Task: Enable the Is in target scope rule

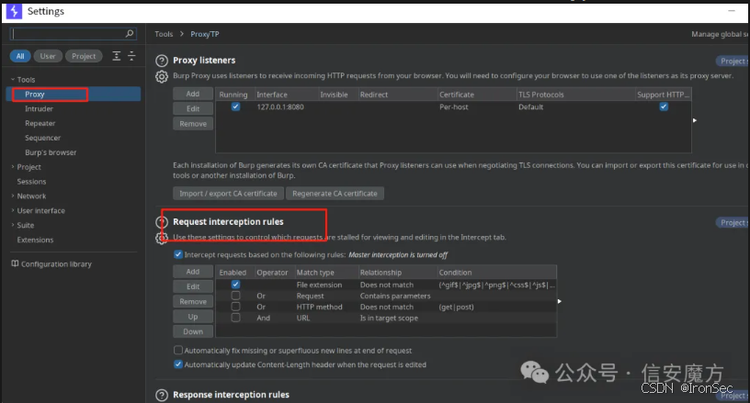Action: (x=235, y=318)
